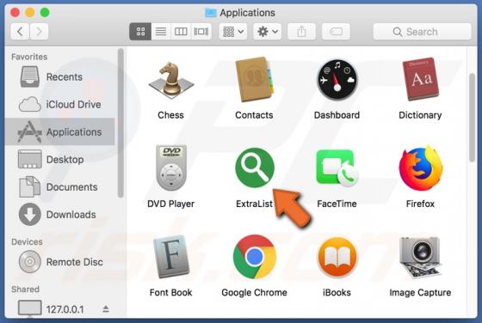Open Desktop folder in sidebar
Screen dimensions: 482x323
click(x=60, y=160)
